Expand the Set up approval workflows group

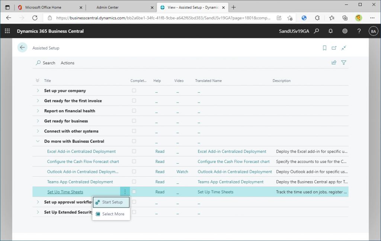click(x=38, y=202)
